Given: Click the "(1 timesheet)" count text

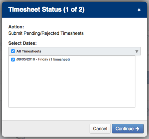Looking at the screenshot, I should 59,60.
